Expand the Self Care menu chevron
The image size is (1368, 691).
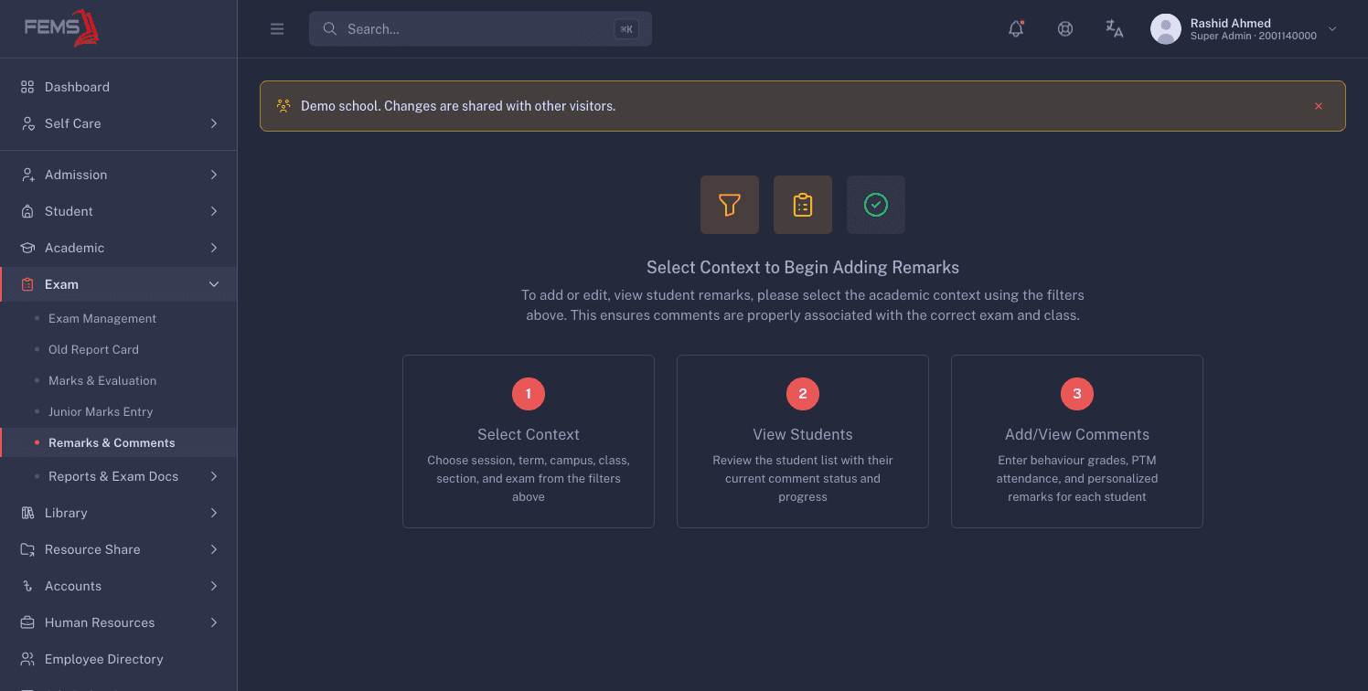pyautogui.click(x=214, y=123)
